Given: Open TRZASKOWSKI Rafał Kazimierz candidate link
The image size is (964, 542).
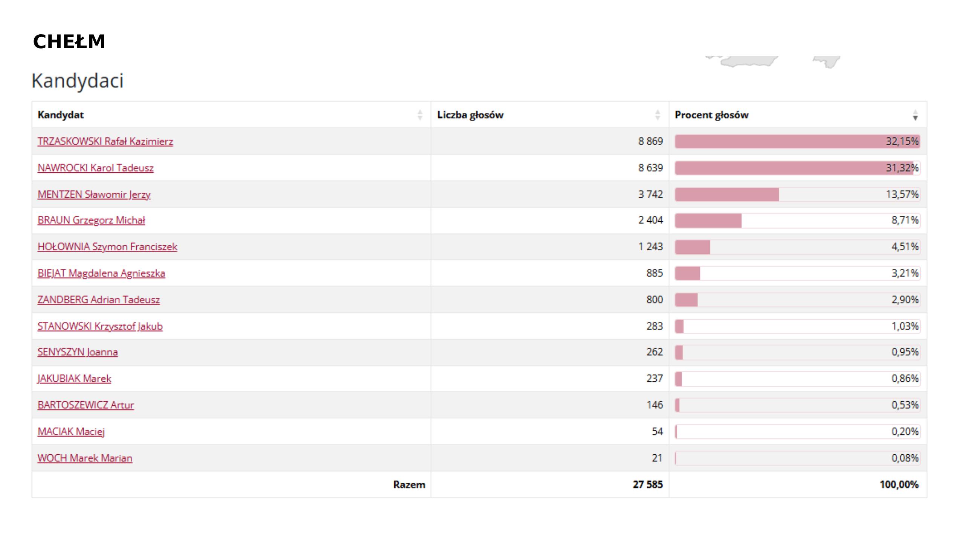Looking at the screenshot, I should (x=105, y=142).
